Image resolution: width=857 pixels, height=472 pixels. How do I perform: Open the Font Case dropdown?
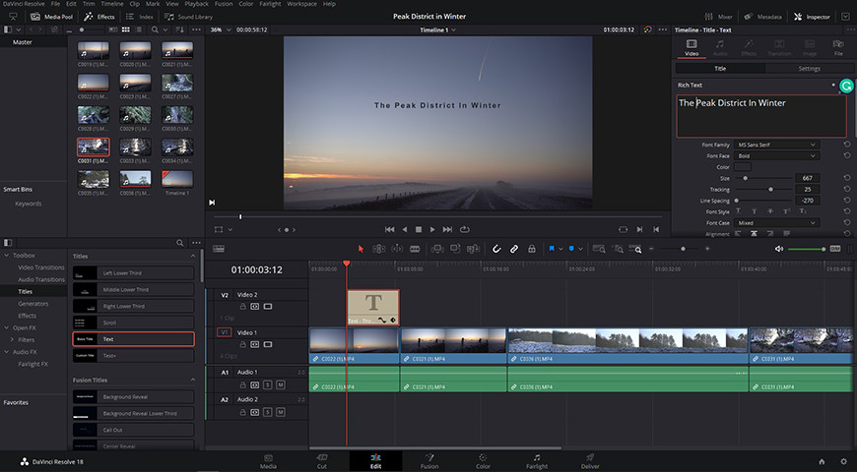coord(776,222)
